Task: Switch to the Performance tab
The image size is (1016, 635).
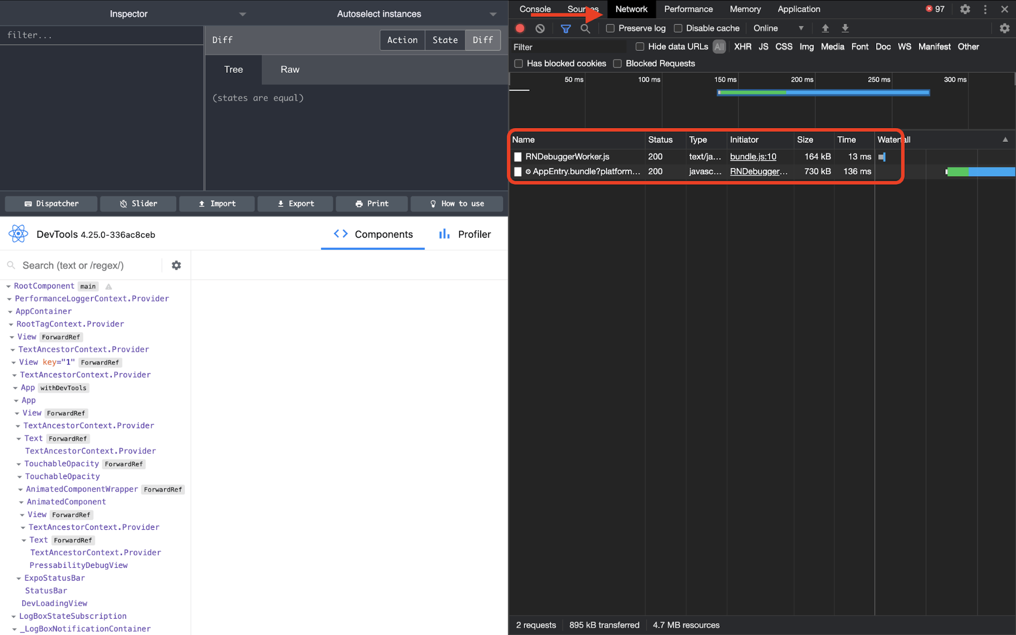Action: click(x=689, y=9)
